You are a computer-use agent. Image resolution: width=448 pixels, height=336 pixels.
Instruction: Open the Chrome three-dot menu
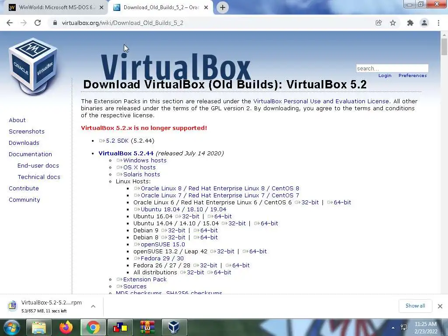[438, 23]
